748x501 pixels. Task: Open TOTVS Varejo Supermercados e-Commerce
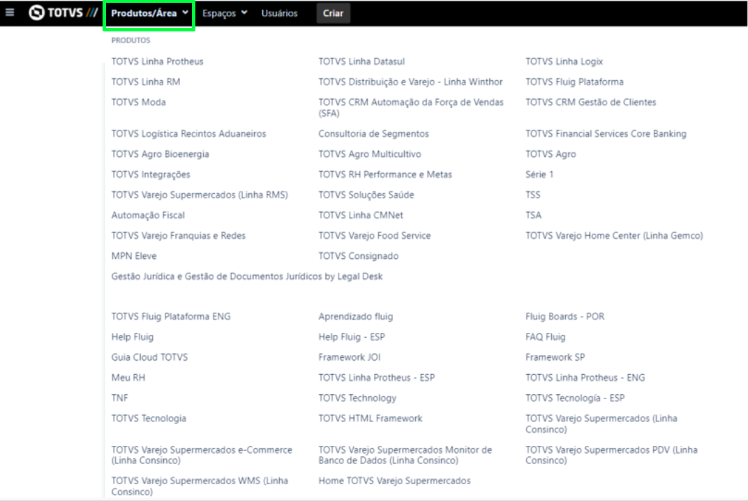(202, 455)
